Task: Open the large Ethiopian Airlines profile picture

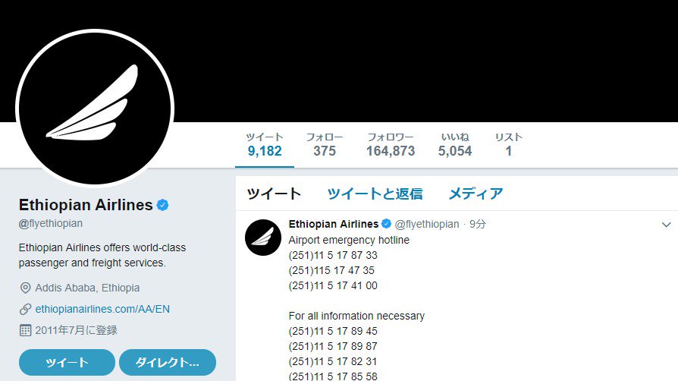Action: (95, 109)
